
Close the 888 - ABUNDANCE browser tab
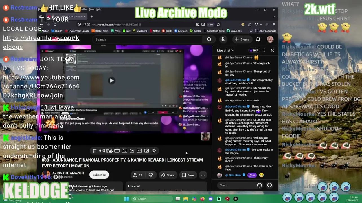coord(84,17)
